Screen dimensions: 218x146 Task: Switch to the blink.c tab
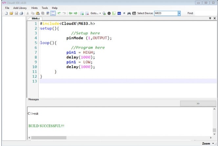[x=36, y=19]
